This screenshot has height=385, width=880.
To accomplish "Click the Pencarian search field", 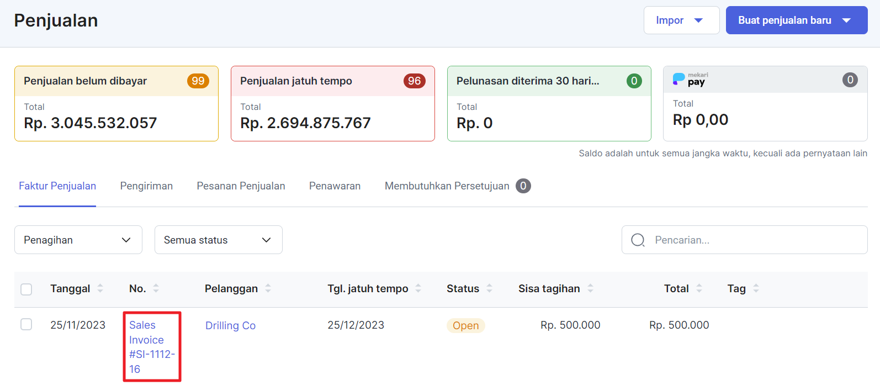I will (756, 240).
